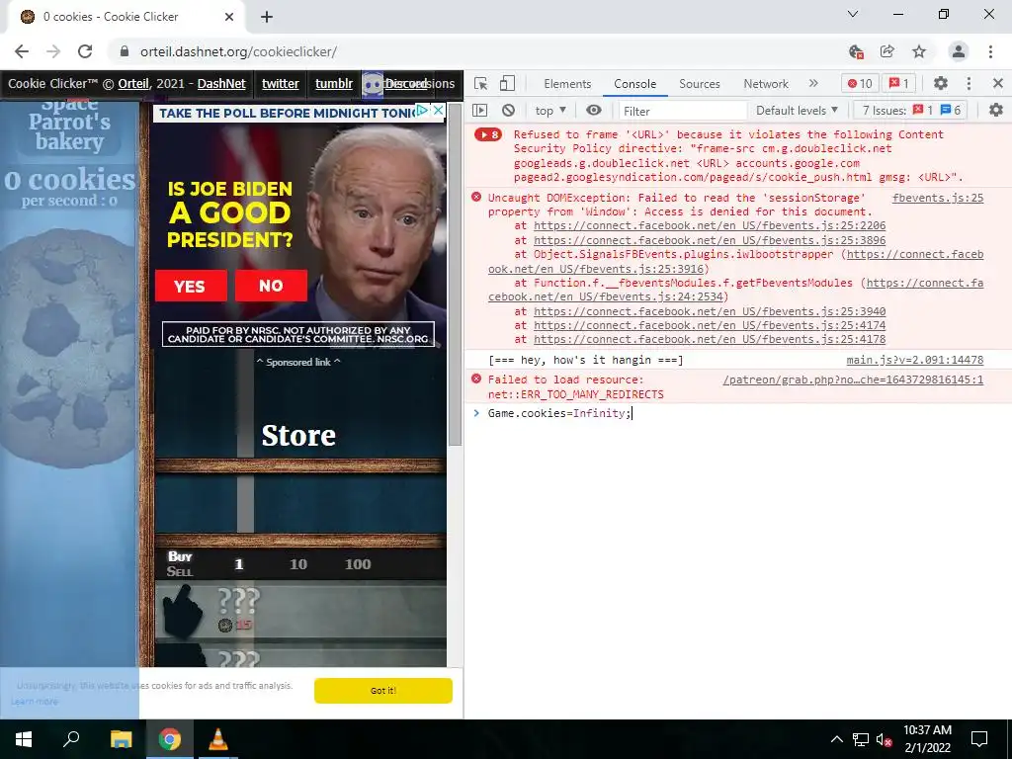Open File Explorer from the taskbar
This screenshot has width=1012, height=759.
121,739
